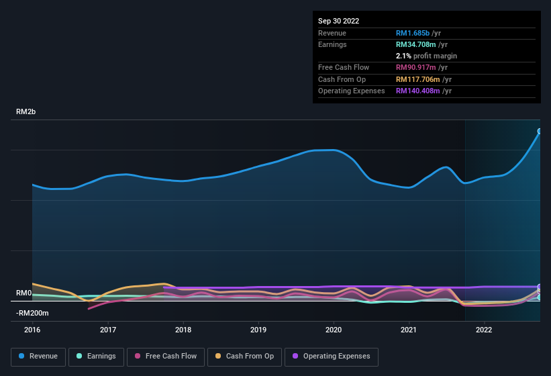Click the -RM200m y-axis label
This screenshot has height=376, width=551.
point(32,313)
